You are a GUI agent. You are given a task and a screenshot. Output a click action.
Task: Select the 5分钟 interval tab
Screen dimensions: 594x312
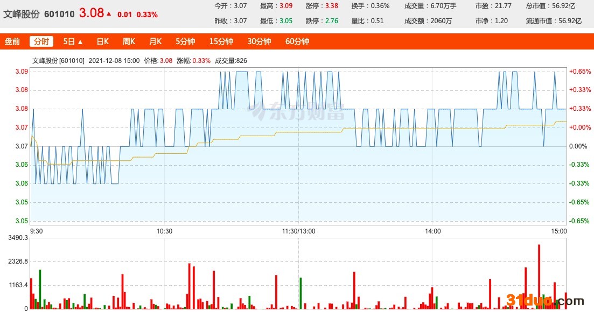click(x=185, y=41)
